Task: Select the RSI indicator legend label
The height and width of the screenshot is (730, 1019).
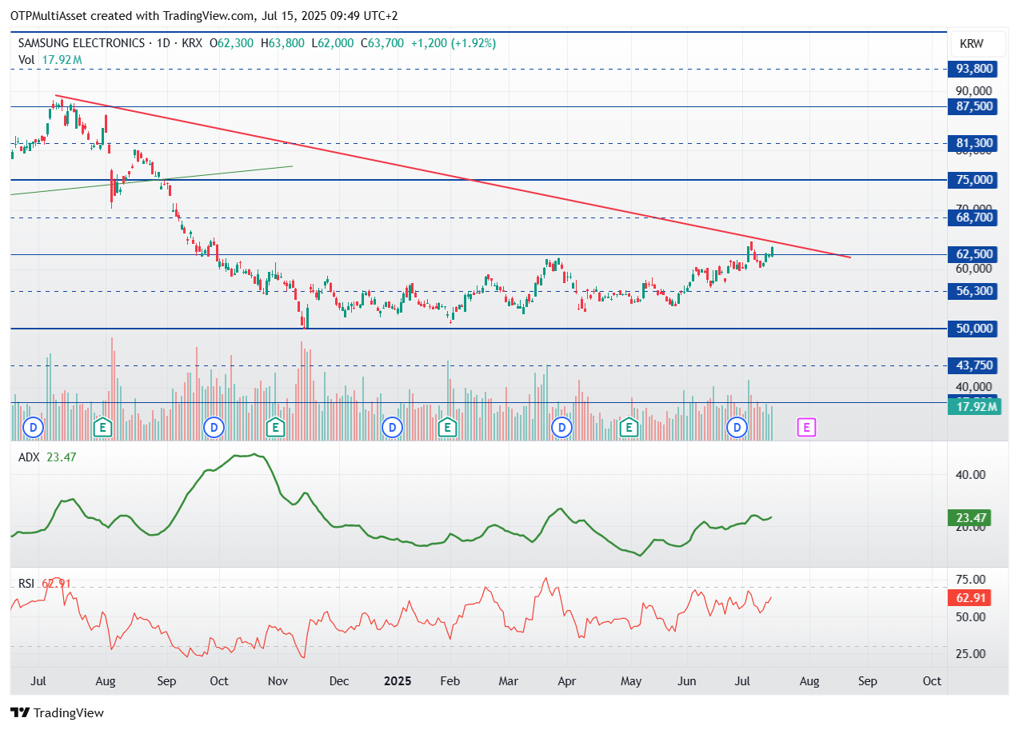Action: [x=27, y=584]
